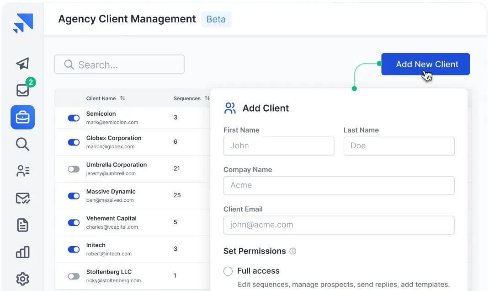
Task: Select the email with checkmark icon
Action: 22,198
